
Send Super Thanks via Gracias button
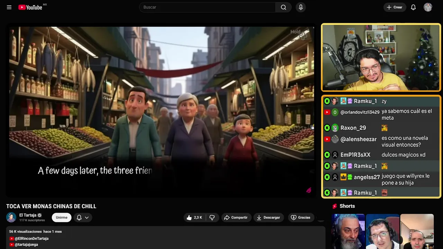301,218
